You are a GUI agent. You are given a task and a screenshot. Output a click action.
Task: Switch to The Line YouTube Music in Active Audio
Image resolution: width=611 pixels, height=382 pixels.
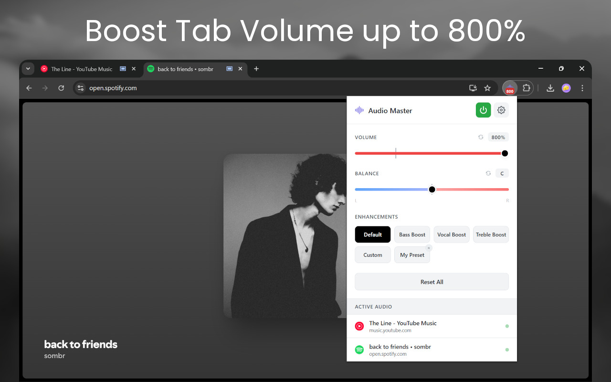click(x=432, y=326)
